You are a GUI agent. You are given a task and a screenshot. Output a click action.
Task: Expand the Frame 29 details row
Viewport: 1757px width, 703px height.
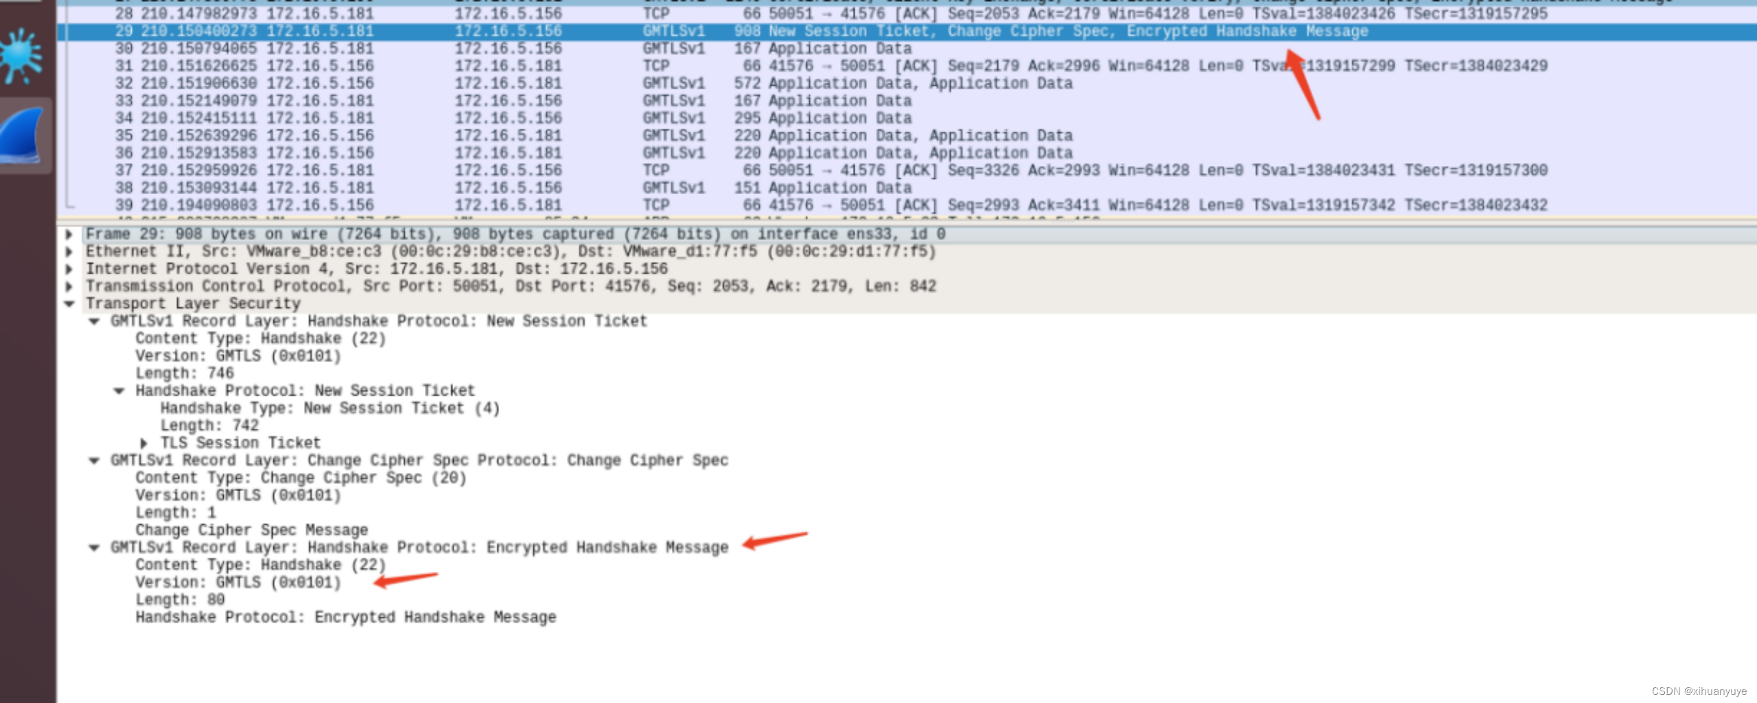coord(69,235)
